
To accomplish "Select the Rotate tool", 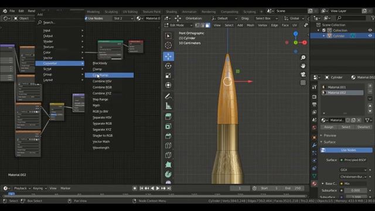I will (x=168, y=66).
